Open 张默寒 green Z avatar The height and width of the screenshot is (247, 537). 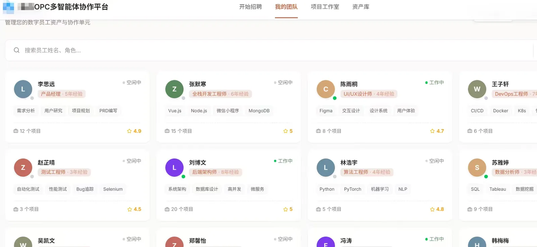point(175,89)
